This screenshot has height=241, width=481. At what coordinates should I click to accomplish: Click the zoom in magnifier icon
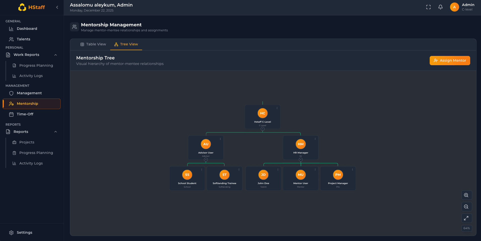466,195
